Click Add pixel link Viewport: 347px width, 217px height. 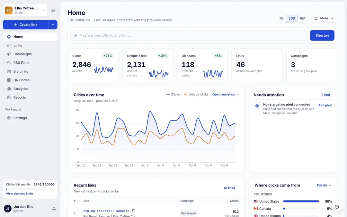pos(325,105)
